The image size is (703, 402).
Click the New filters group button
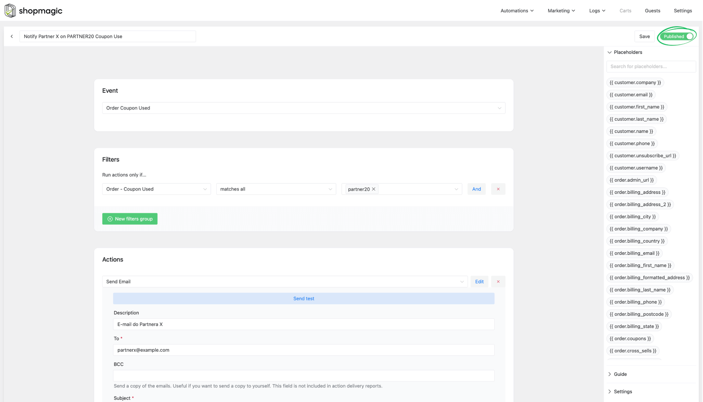[130, 219]
